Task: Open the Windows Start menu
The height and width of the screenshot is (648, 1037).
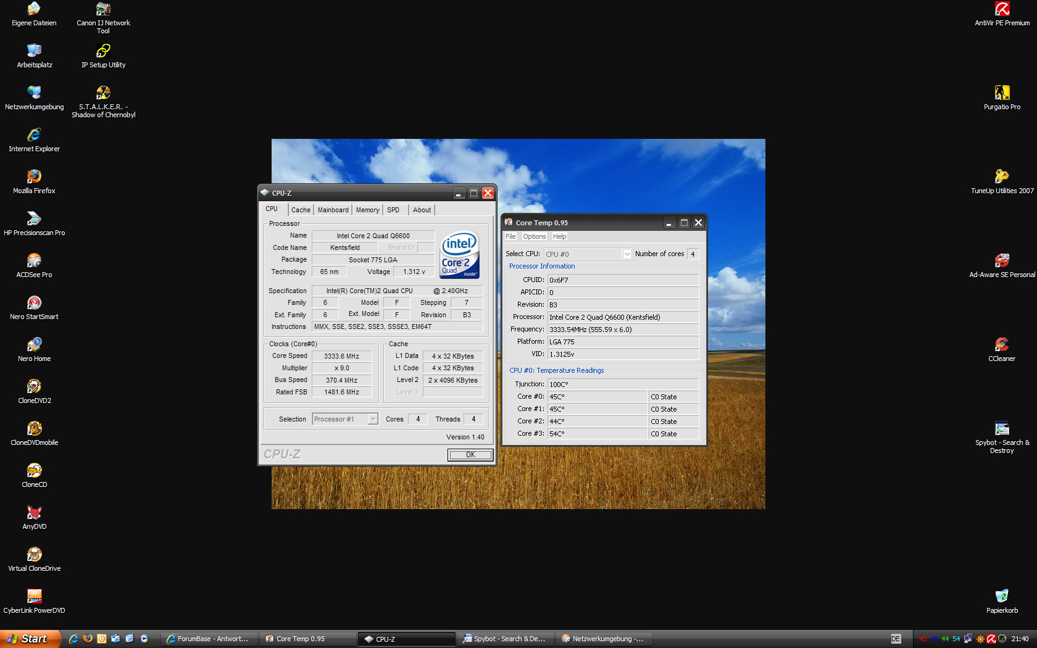Action: tap(30, 639)
